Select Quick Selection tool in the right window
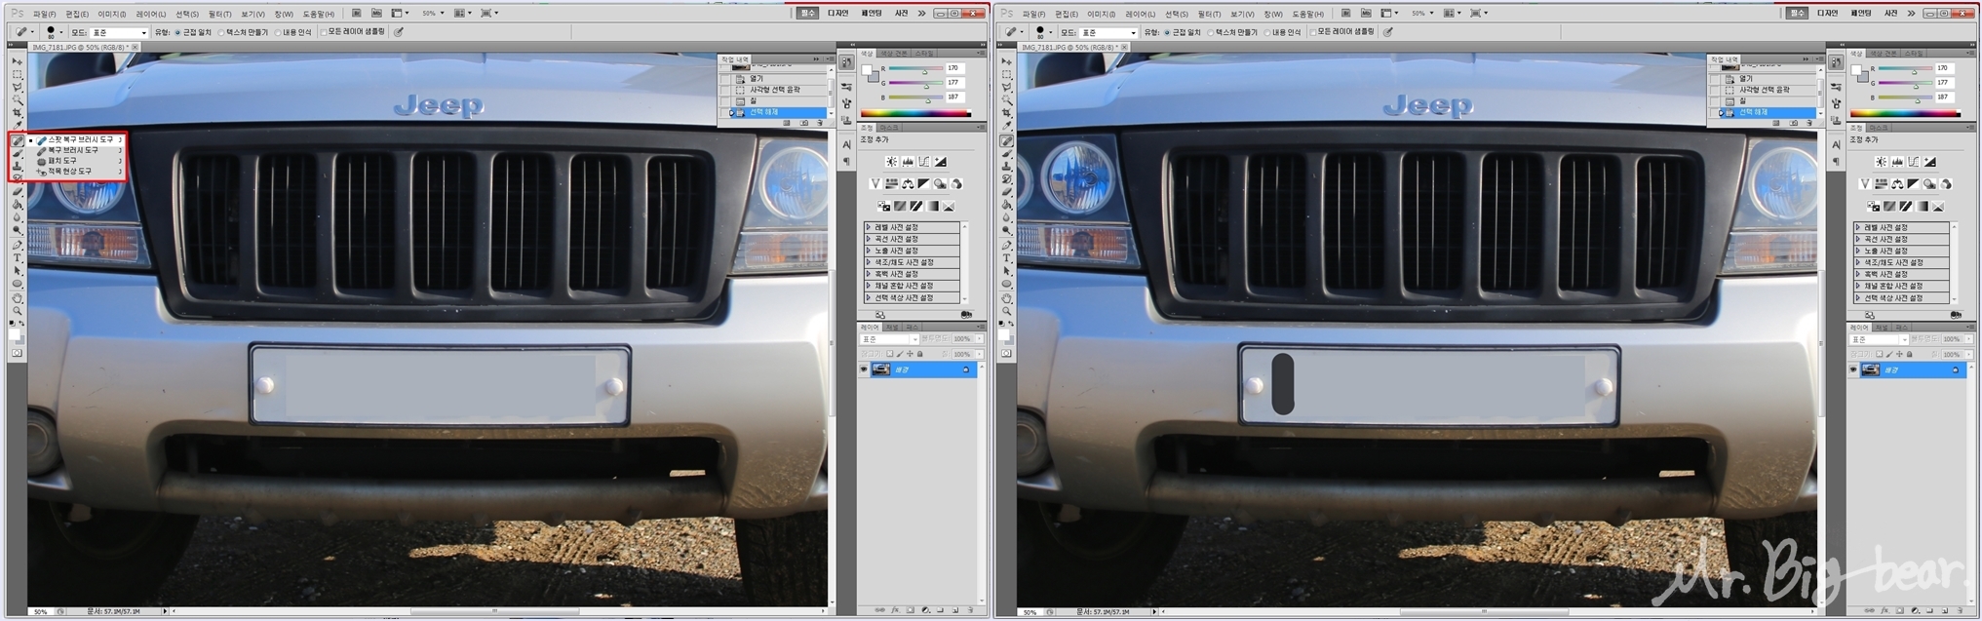The height and width of the screenshot is (621, 1982). tap(1007, 100)
